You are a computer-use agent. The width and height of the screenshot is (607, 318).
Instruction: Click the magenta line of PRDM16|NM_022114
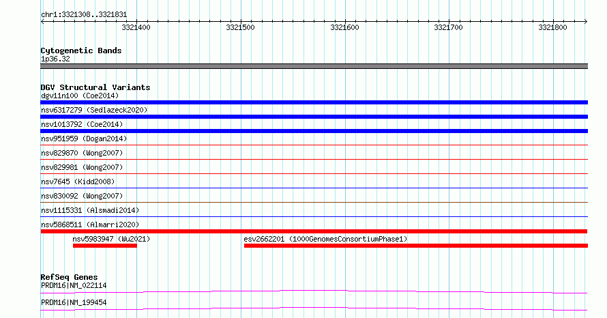314,291
